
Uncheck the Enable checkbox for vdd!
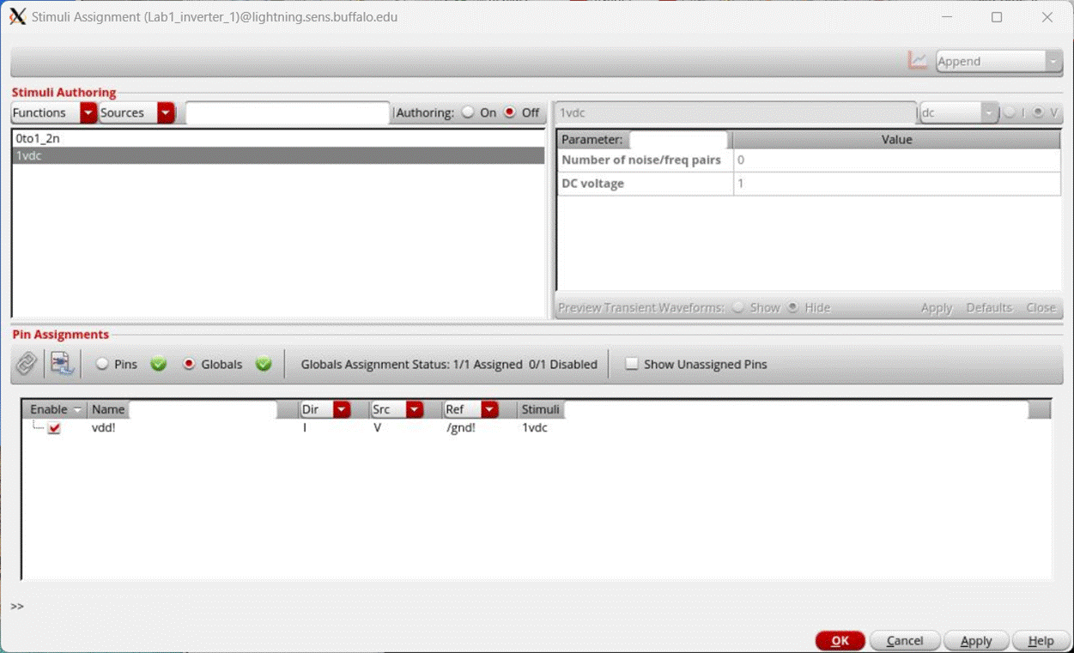coord(54,427)
